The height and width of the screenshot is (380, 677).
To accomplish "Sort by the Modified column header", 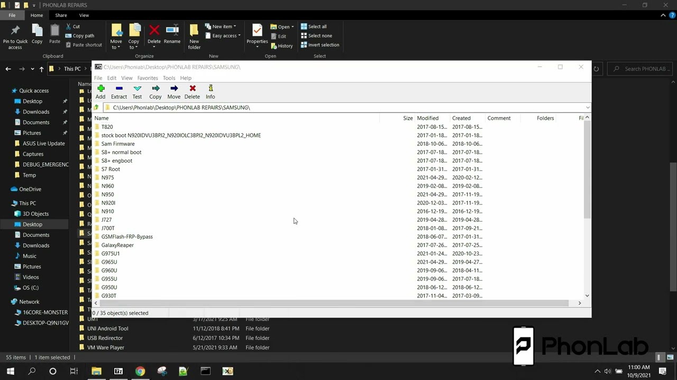I will [427, 118].
